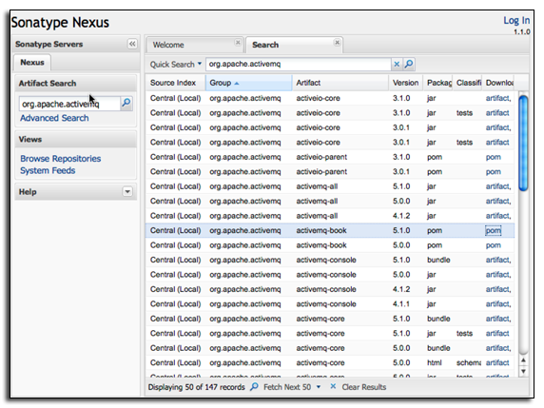This screenshot has height=408, width=544.
Task: Select the activemq-book 5.1.0 artifact cell
Action: pos(321,231)
